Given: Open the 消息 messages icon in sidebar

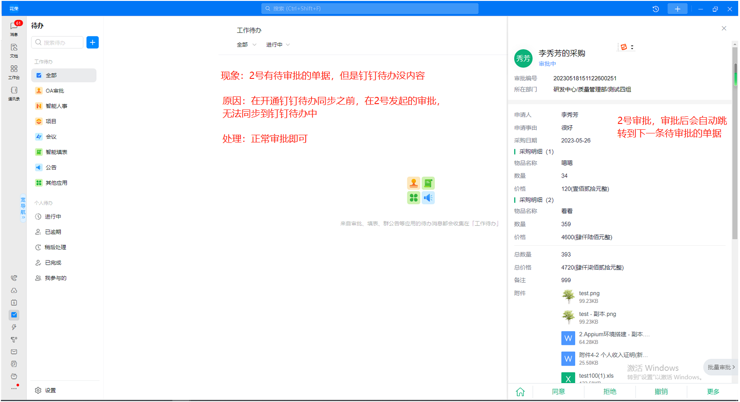Looking at the screenshot, I should pos(14,28).
